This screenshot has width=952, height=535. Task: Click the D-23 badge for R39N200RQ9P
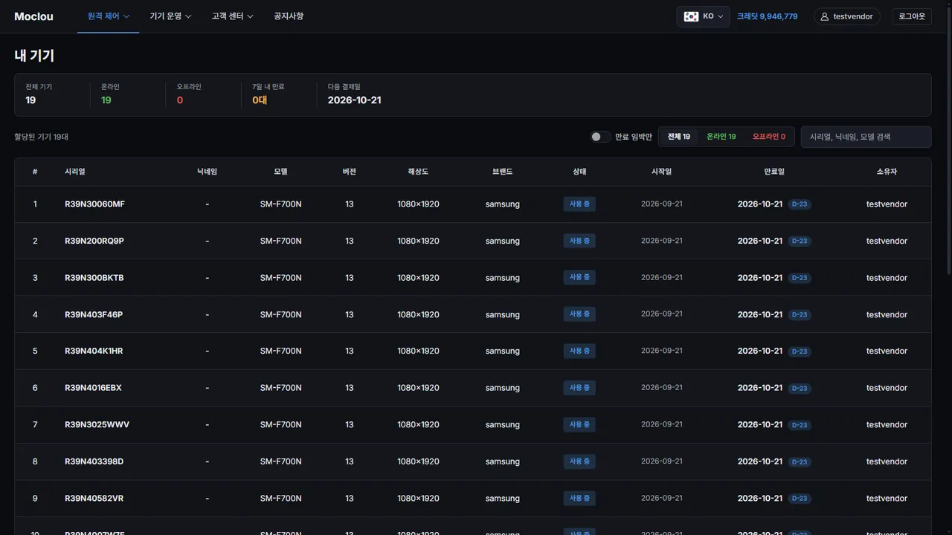pyautogui.click(x=800, y=241)
